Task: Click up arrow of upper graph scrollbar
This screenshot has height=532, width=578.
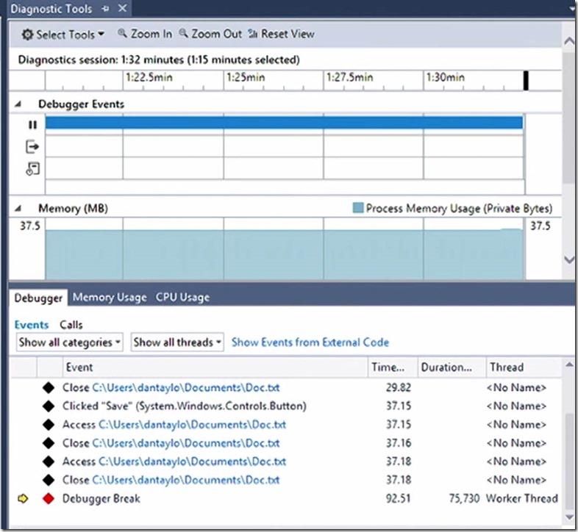Action: tap(569, 41)
